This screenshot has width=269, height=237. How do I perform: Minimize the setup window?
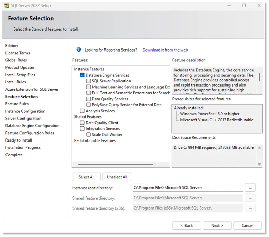pyautogui.click(x=229, y=5)
